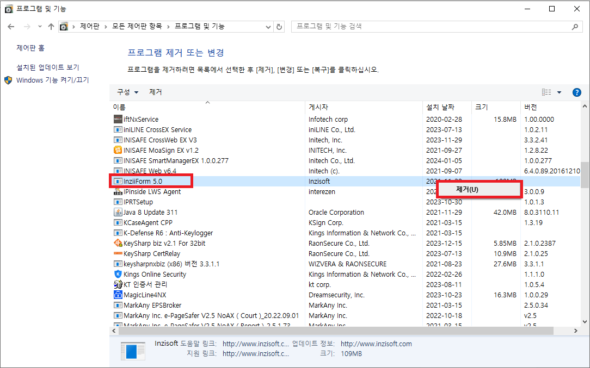Expand the chevron after 모든 제어판 항목
Viewport: 590px width, 368px height.
(x=168, y=27)
